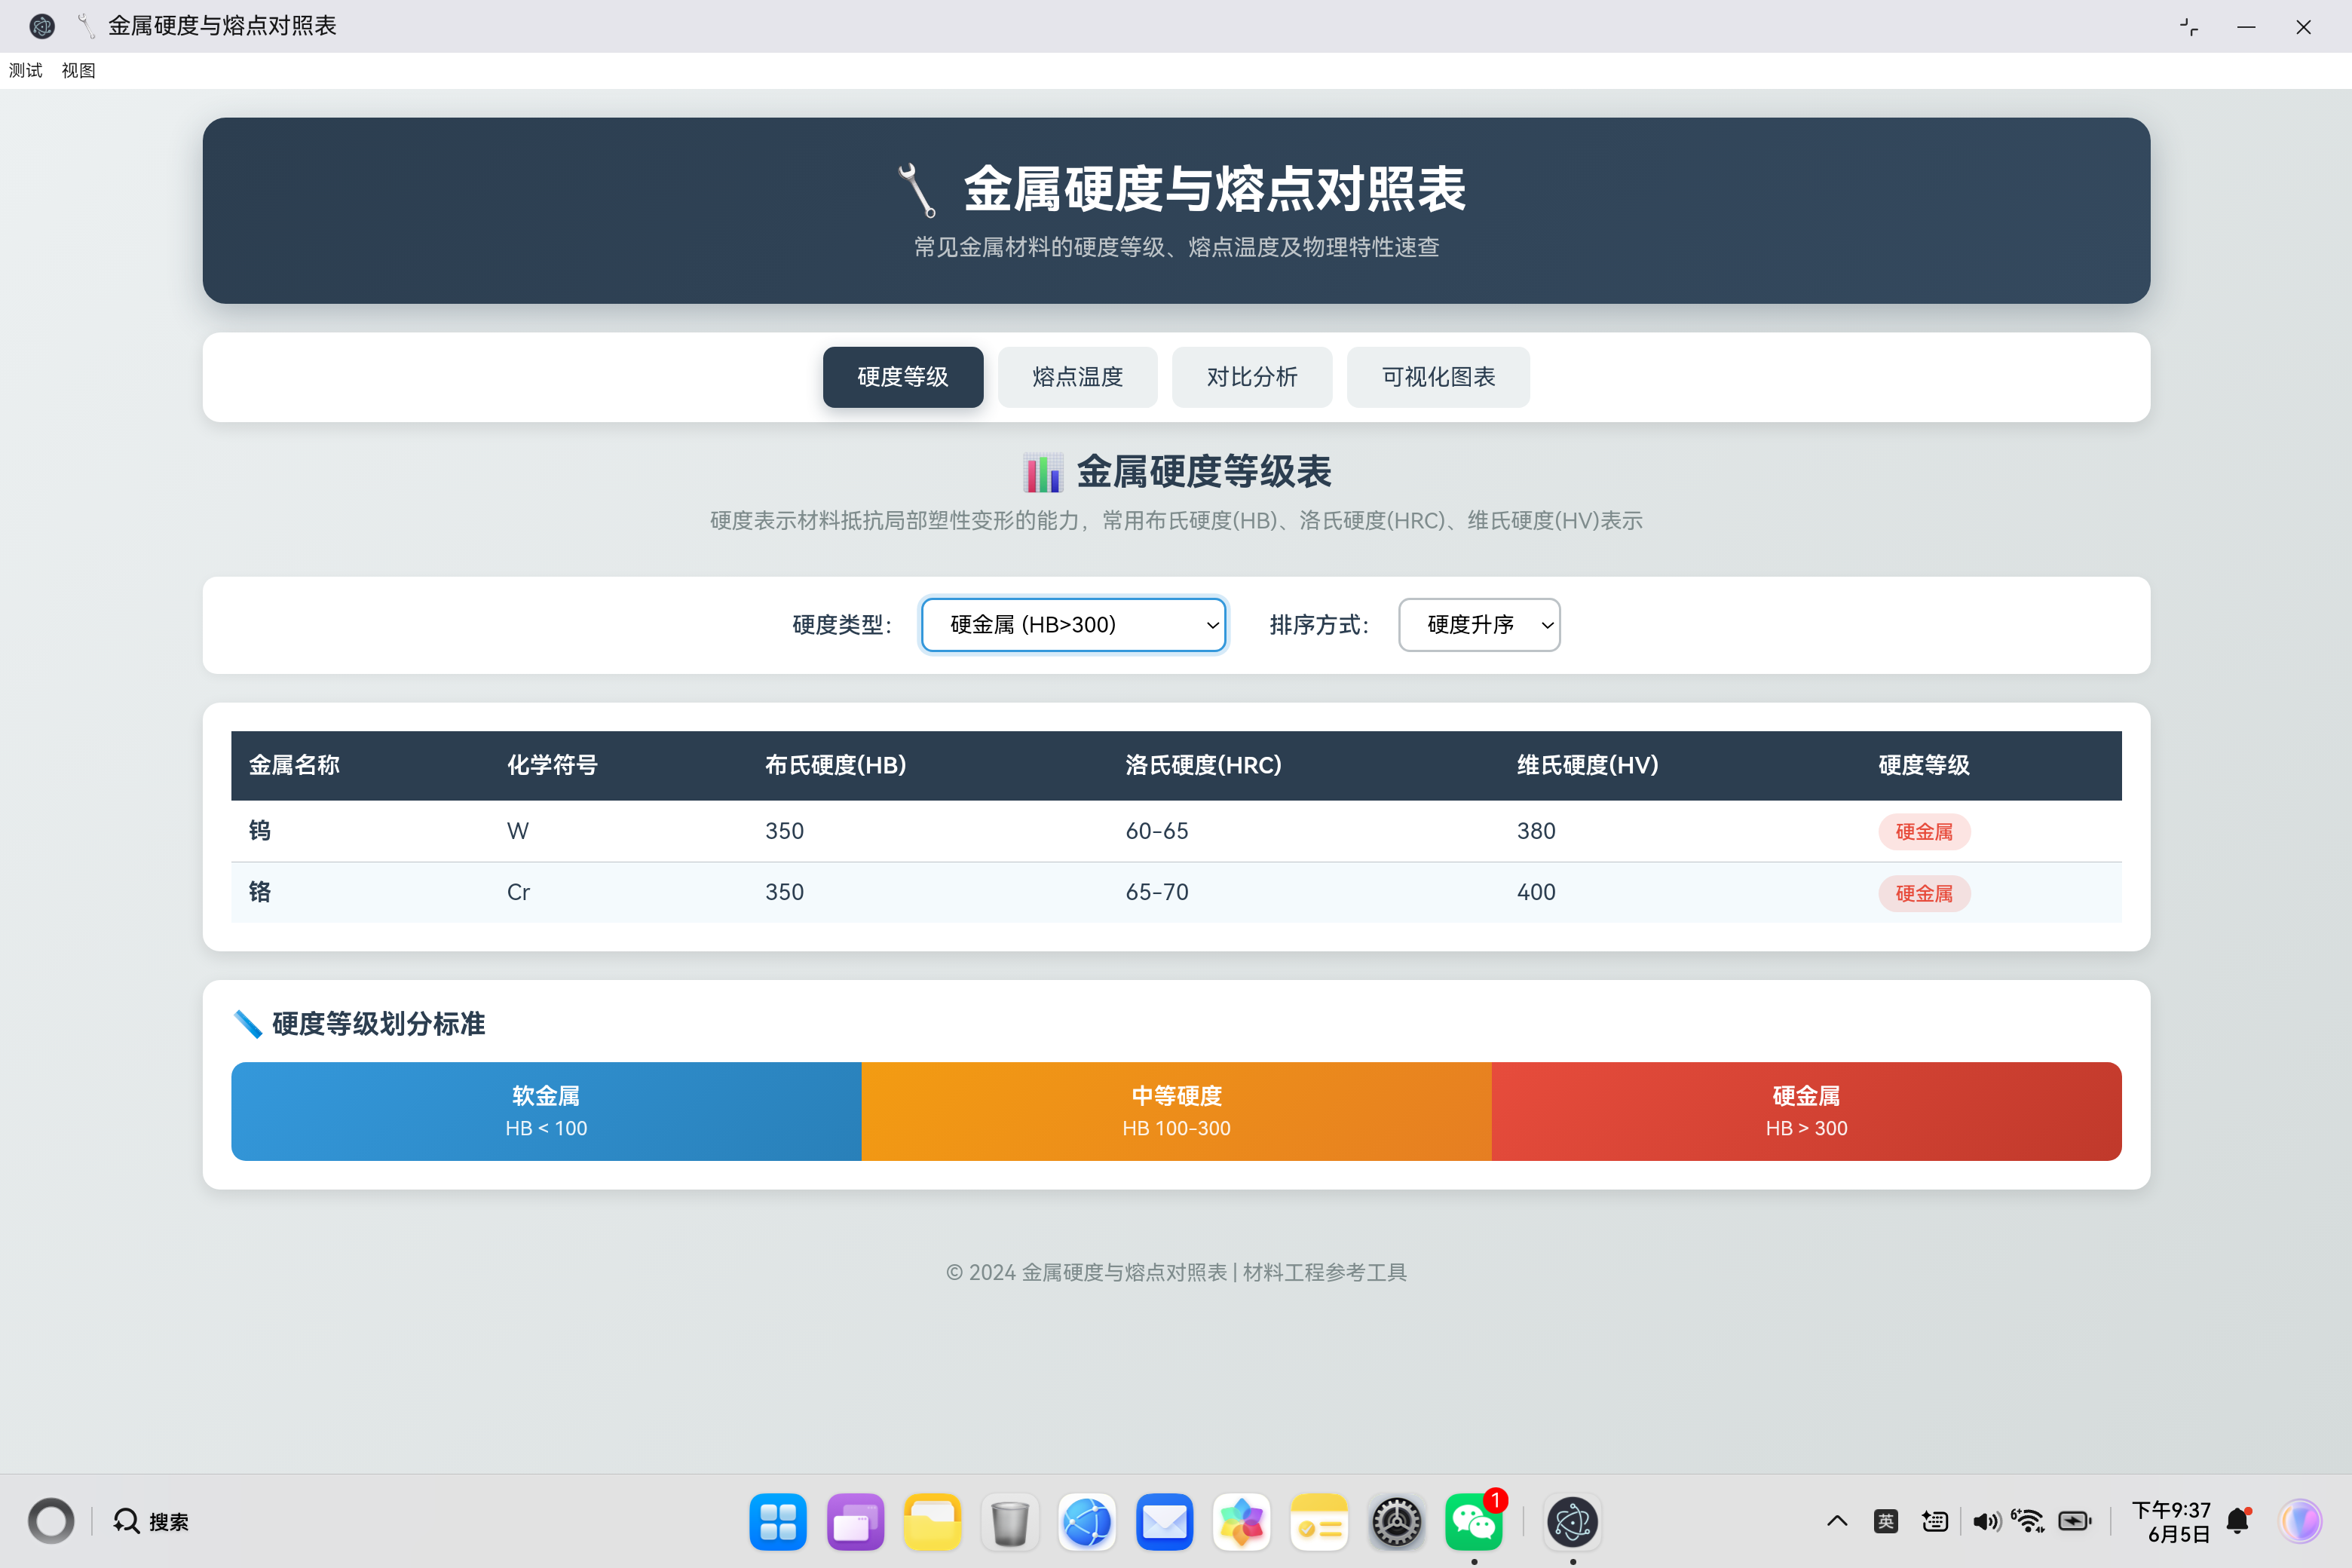Open the clock showing 下午9:37

(x=2171, y=1521)
